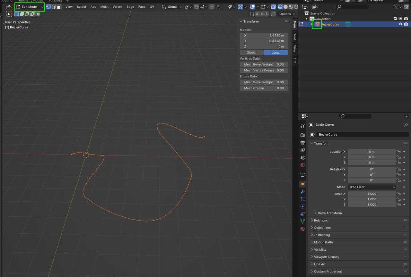Adjust vertices Mean Bevel Weight slider
Screen dimensions: 411x277
pos(264,64)
